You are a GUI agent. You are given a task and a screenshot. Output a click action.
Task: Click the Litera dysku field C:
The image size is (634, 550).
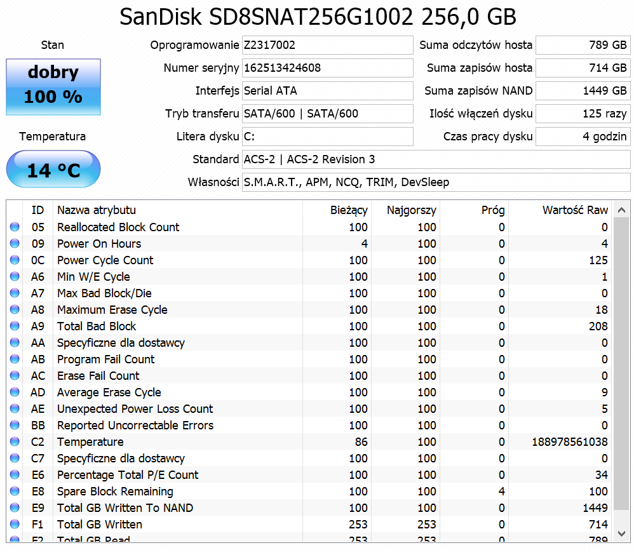pos(328,137)
